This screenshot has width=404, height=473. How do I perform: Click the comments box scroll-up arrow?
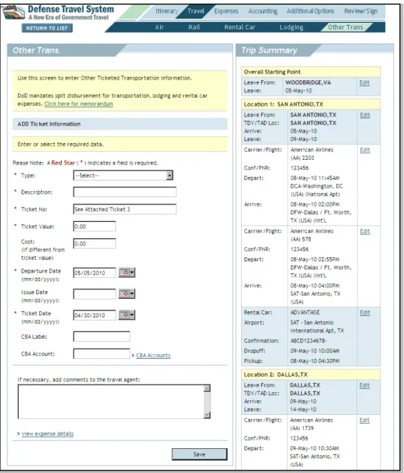(x=207, y=388)
